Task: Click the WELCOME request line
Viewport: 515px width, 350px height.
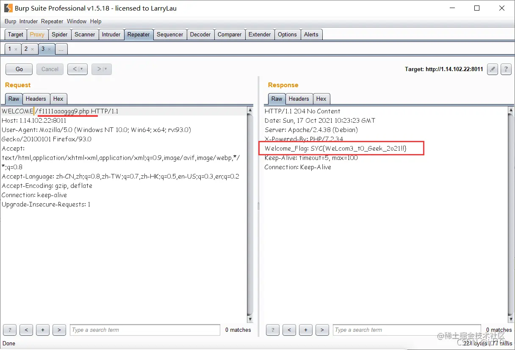Action: 60,111
